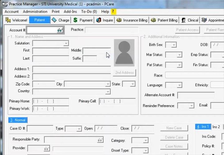Click the DOB date field
Viewport: 224px width, 155px height.
tap(217, 45)
